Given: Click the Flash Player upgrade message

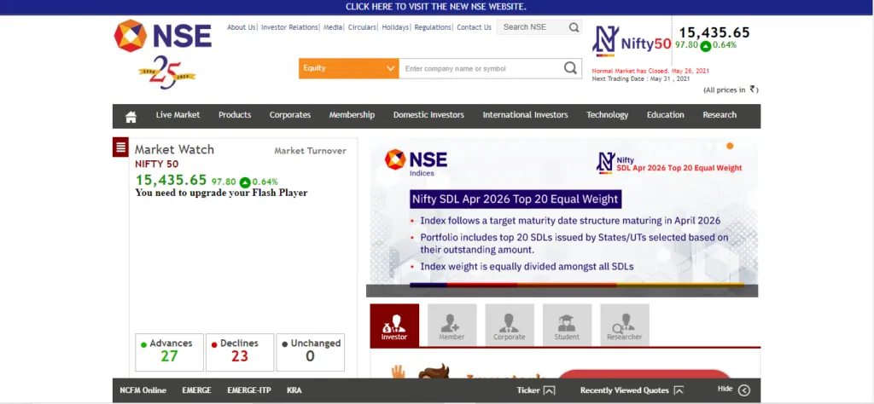Looking at the screenshot, I should click(221, 193).
